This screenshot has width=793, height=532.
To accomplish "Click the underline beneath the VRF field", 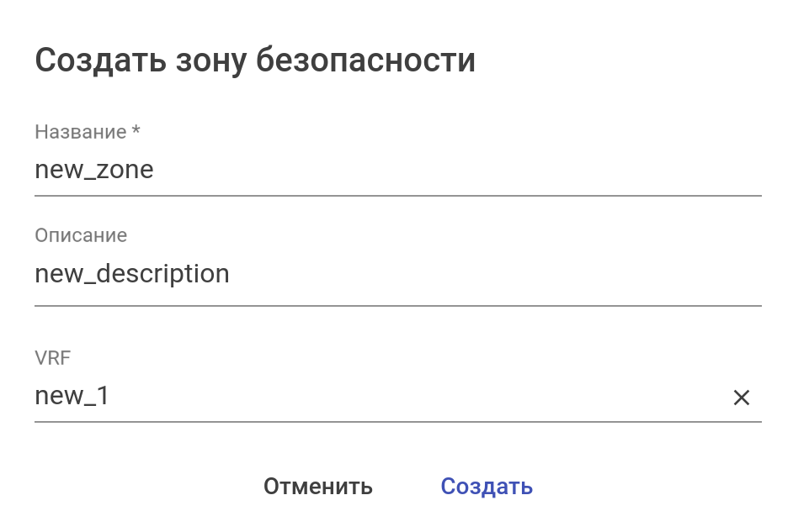I will (397, 422).
